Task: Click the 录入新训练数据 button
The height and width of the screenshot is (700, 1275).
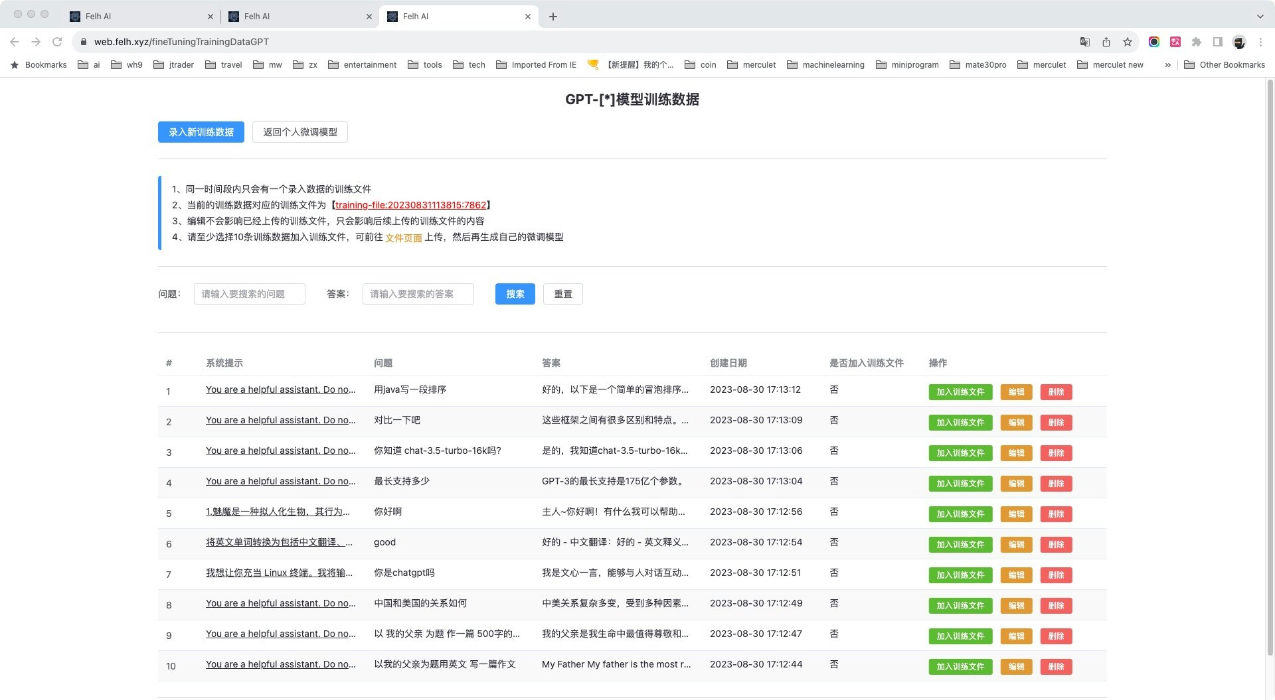Action: coord(201,132)
